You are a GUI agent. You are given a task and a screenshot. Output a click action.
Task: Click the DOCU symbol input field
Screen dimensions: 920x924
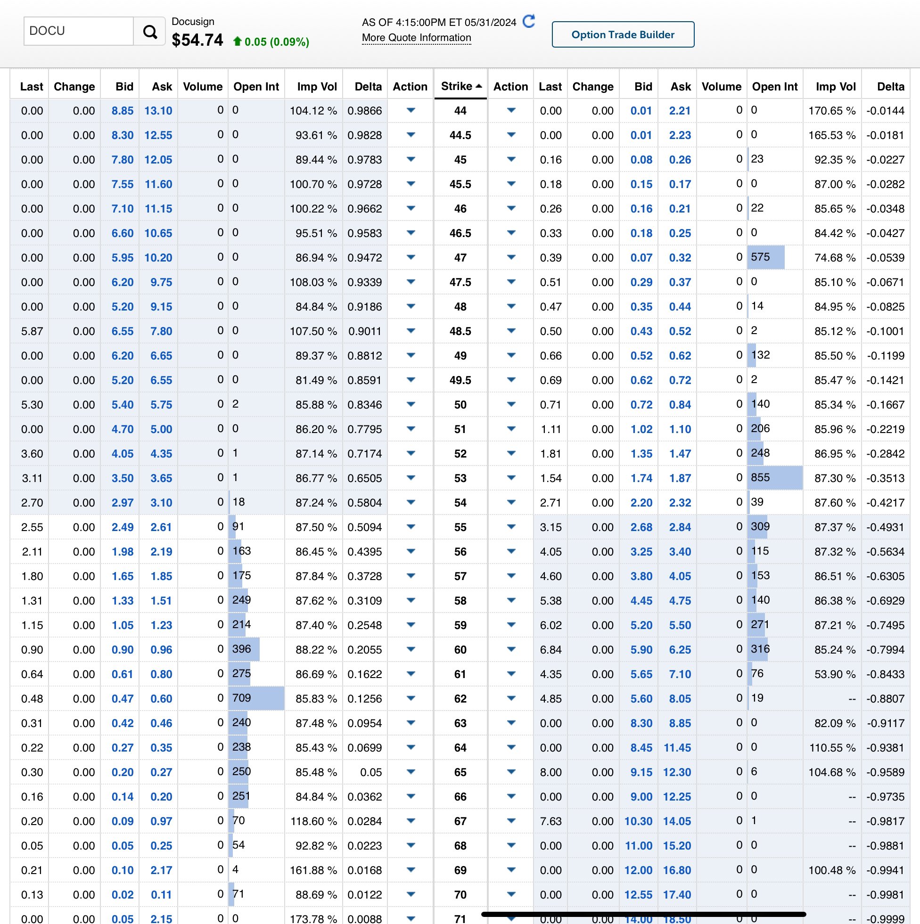78,32
